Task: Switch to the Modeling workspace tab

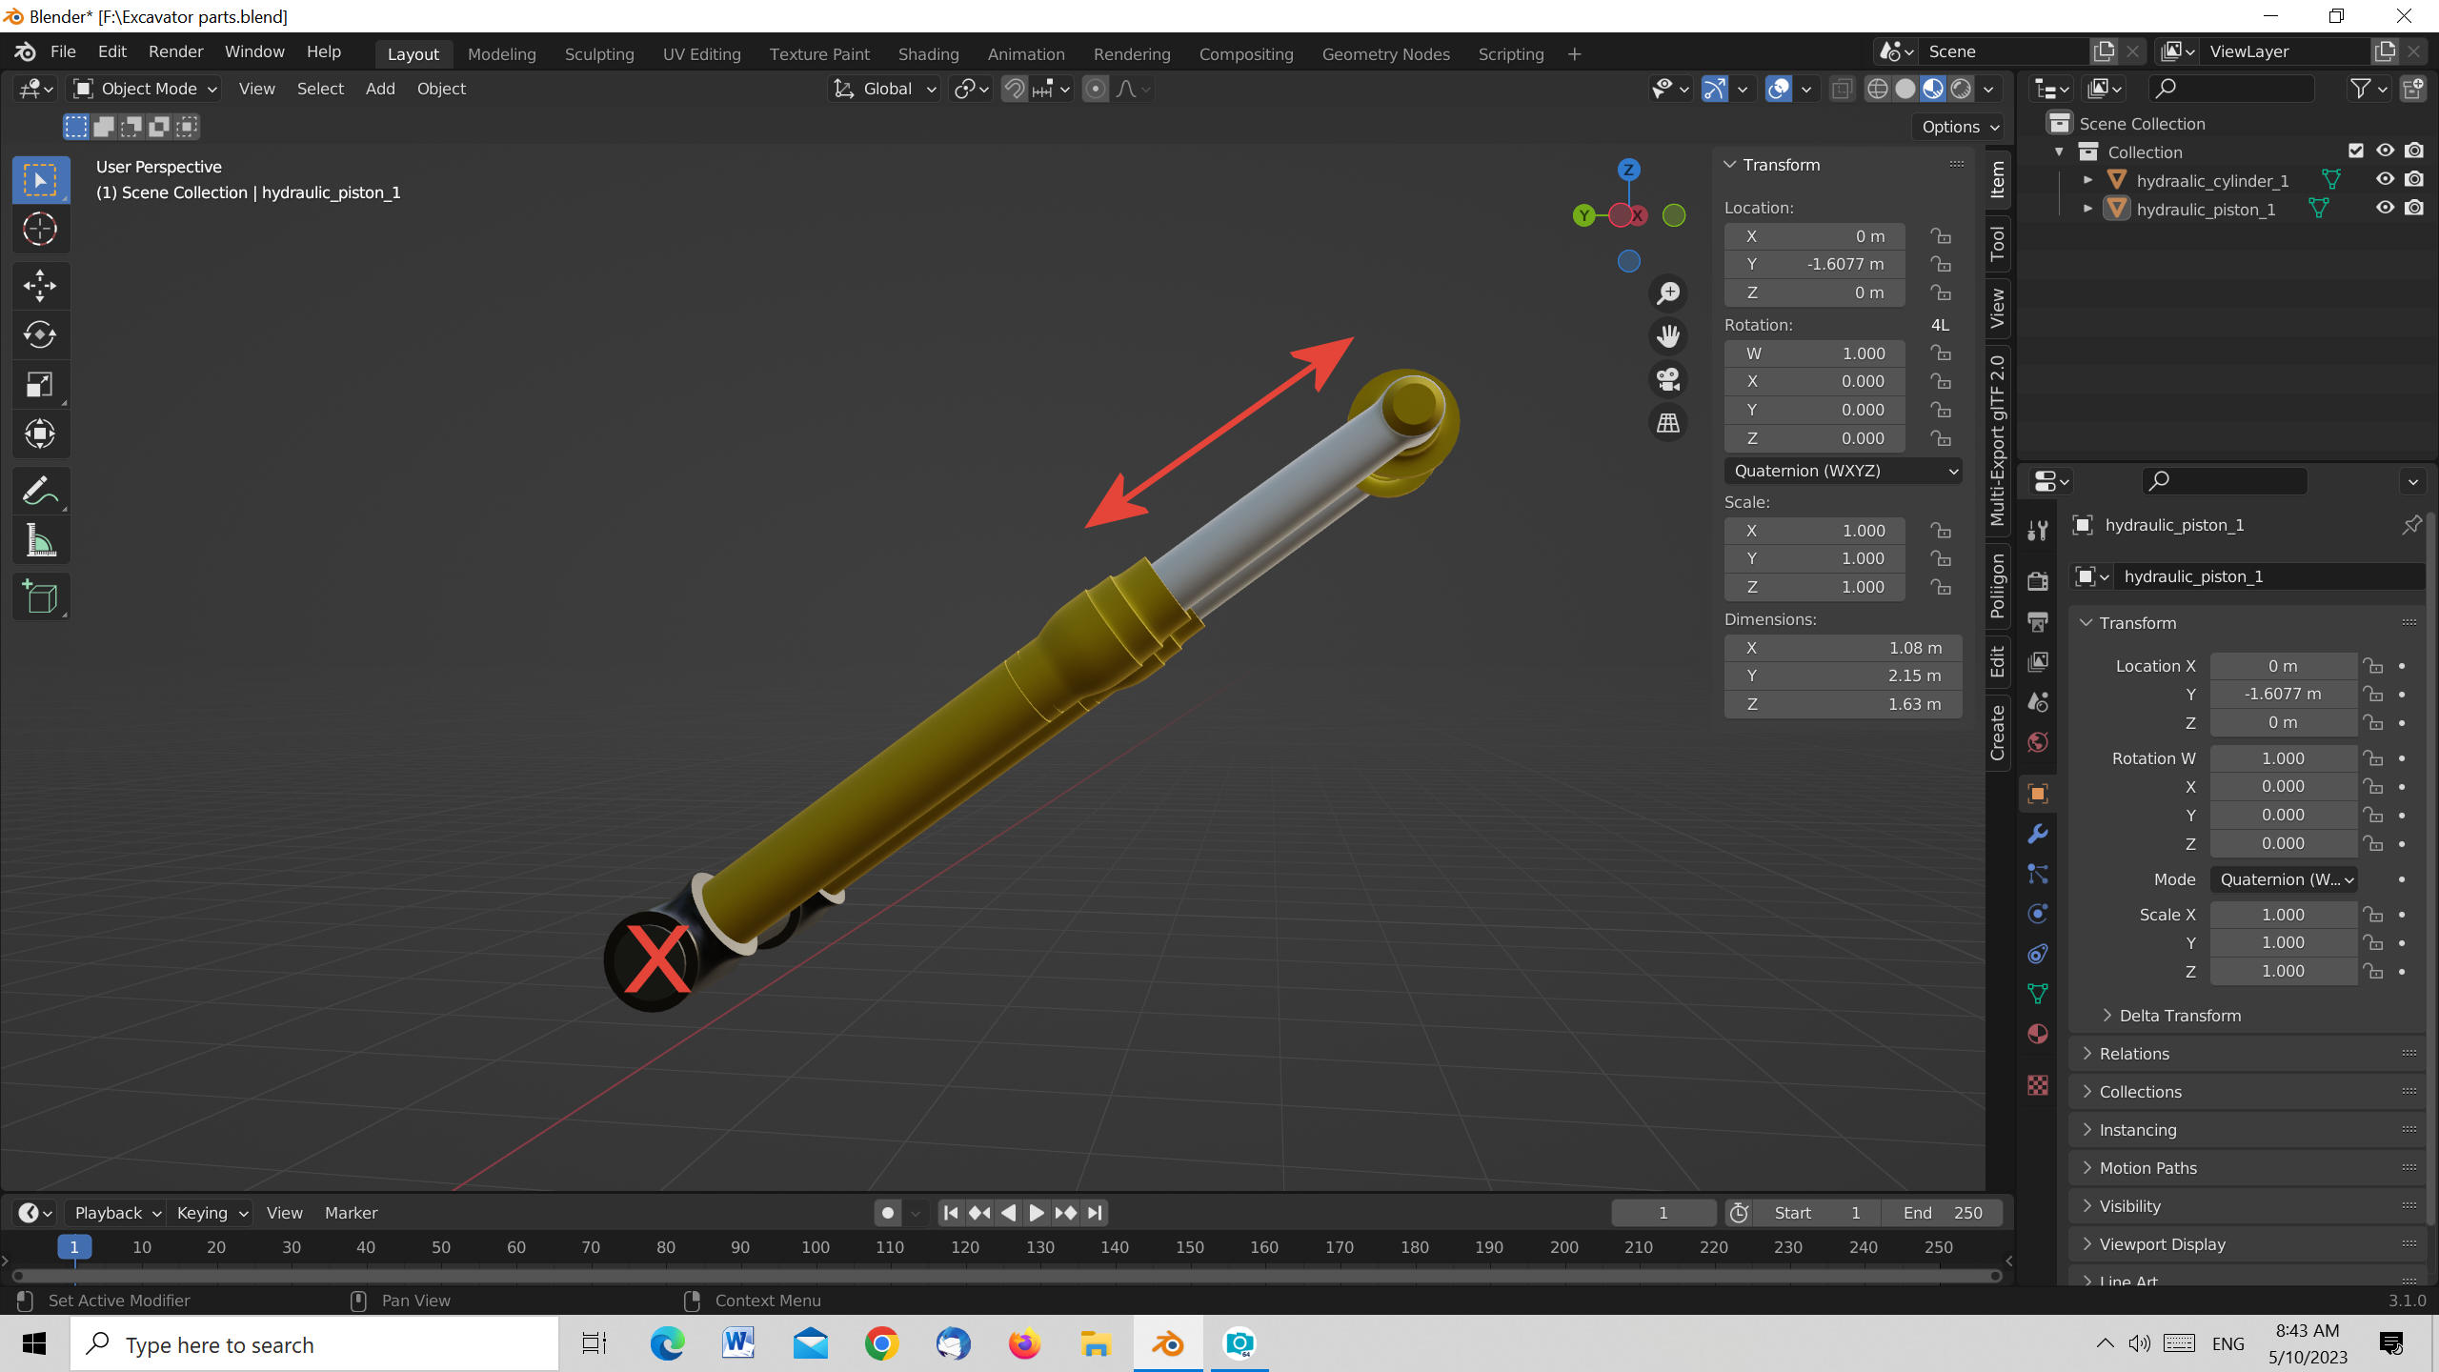Action: [502, 54]
